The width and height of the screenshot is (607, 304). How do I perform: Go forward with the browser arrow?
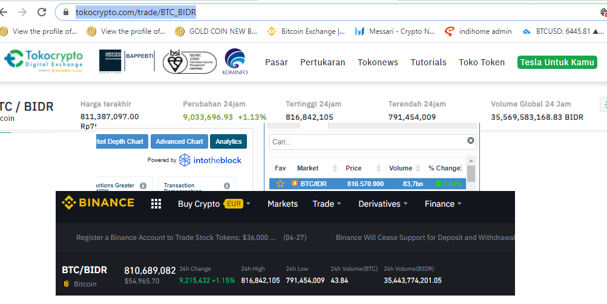(x=22, y=12)
